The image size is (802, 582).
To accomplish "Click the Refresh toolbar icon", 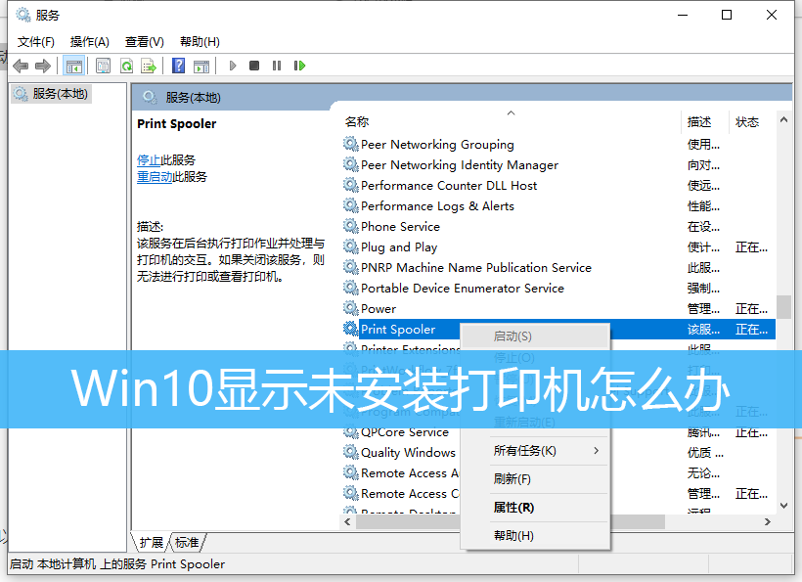I will coord(126,66).
